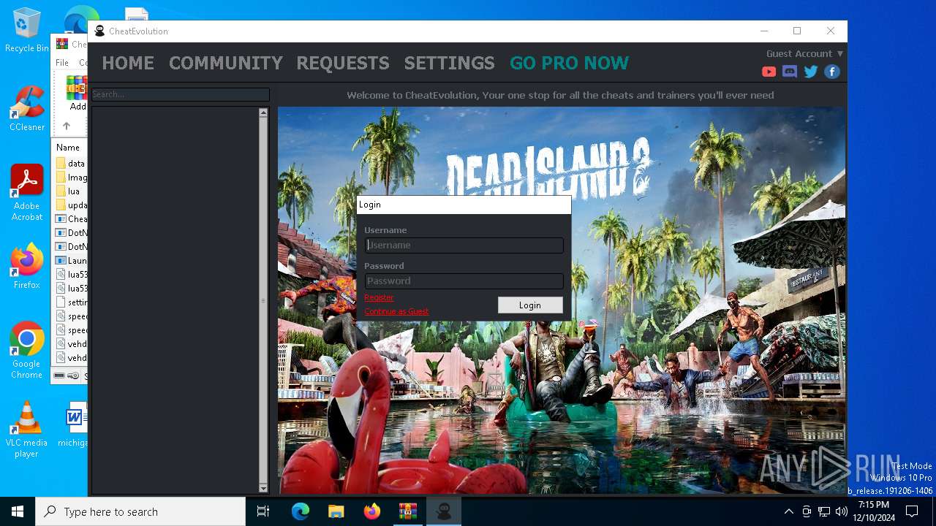936x526 pixels.
Task: Click the up-folder arrow in WinRAR window
Action: (66, 126)
